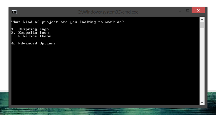Click the "4. Advanced Options" line

pos(34,43)
